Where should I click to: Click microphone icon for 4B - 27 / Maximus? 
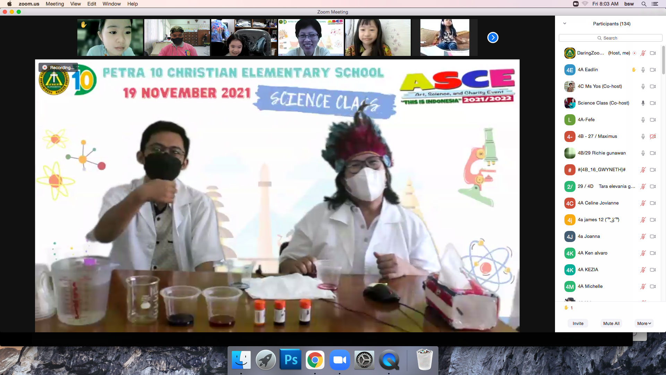[x=643, y=136]
